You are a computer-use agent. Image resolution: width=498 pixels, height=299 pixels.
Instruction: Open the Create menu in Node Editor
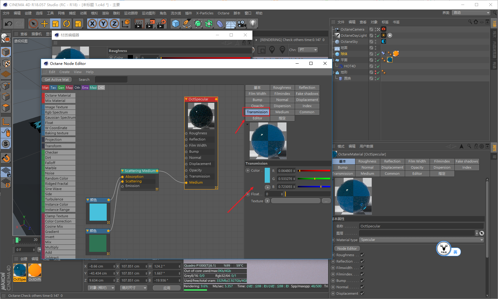[64, 72]
